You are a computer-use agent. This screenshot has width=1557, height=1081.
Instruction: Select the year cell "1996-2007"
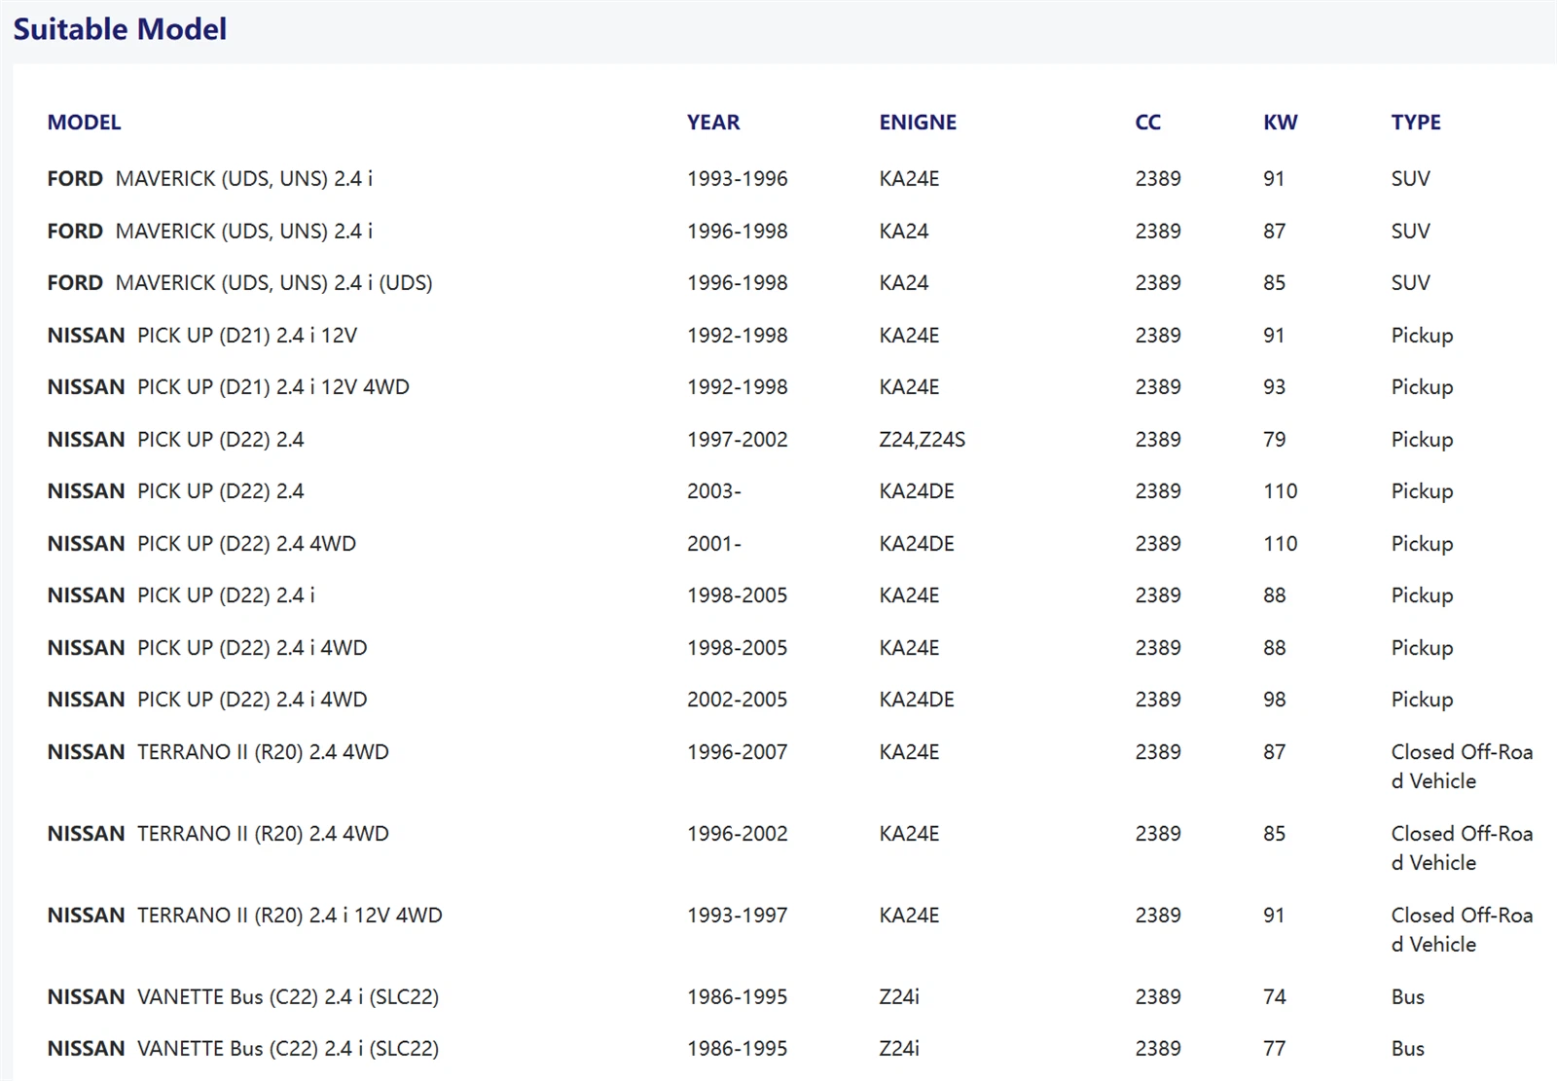pos(738,752)
